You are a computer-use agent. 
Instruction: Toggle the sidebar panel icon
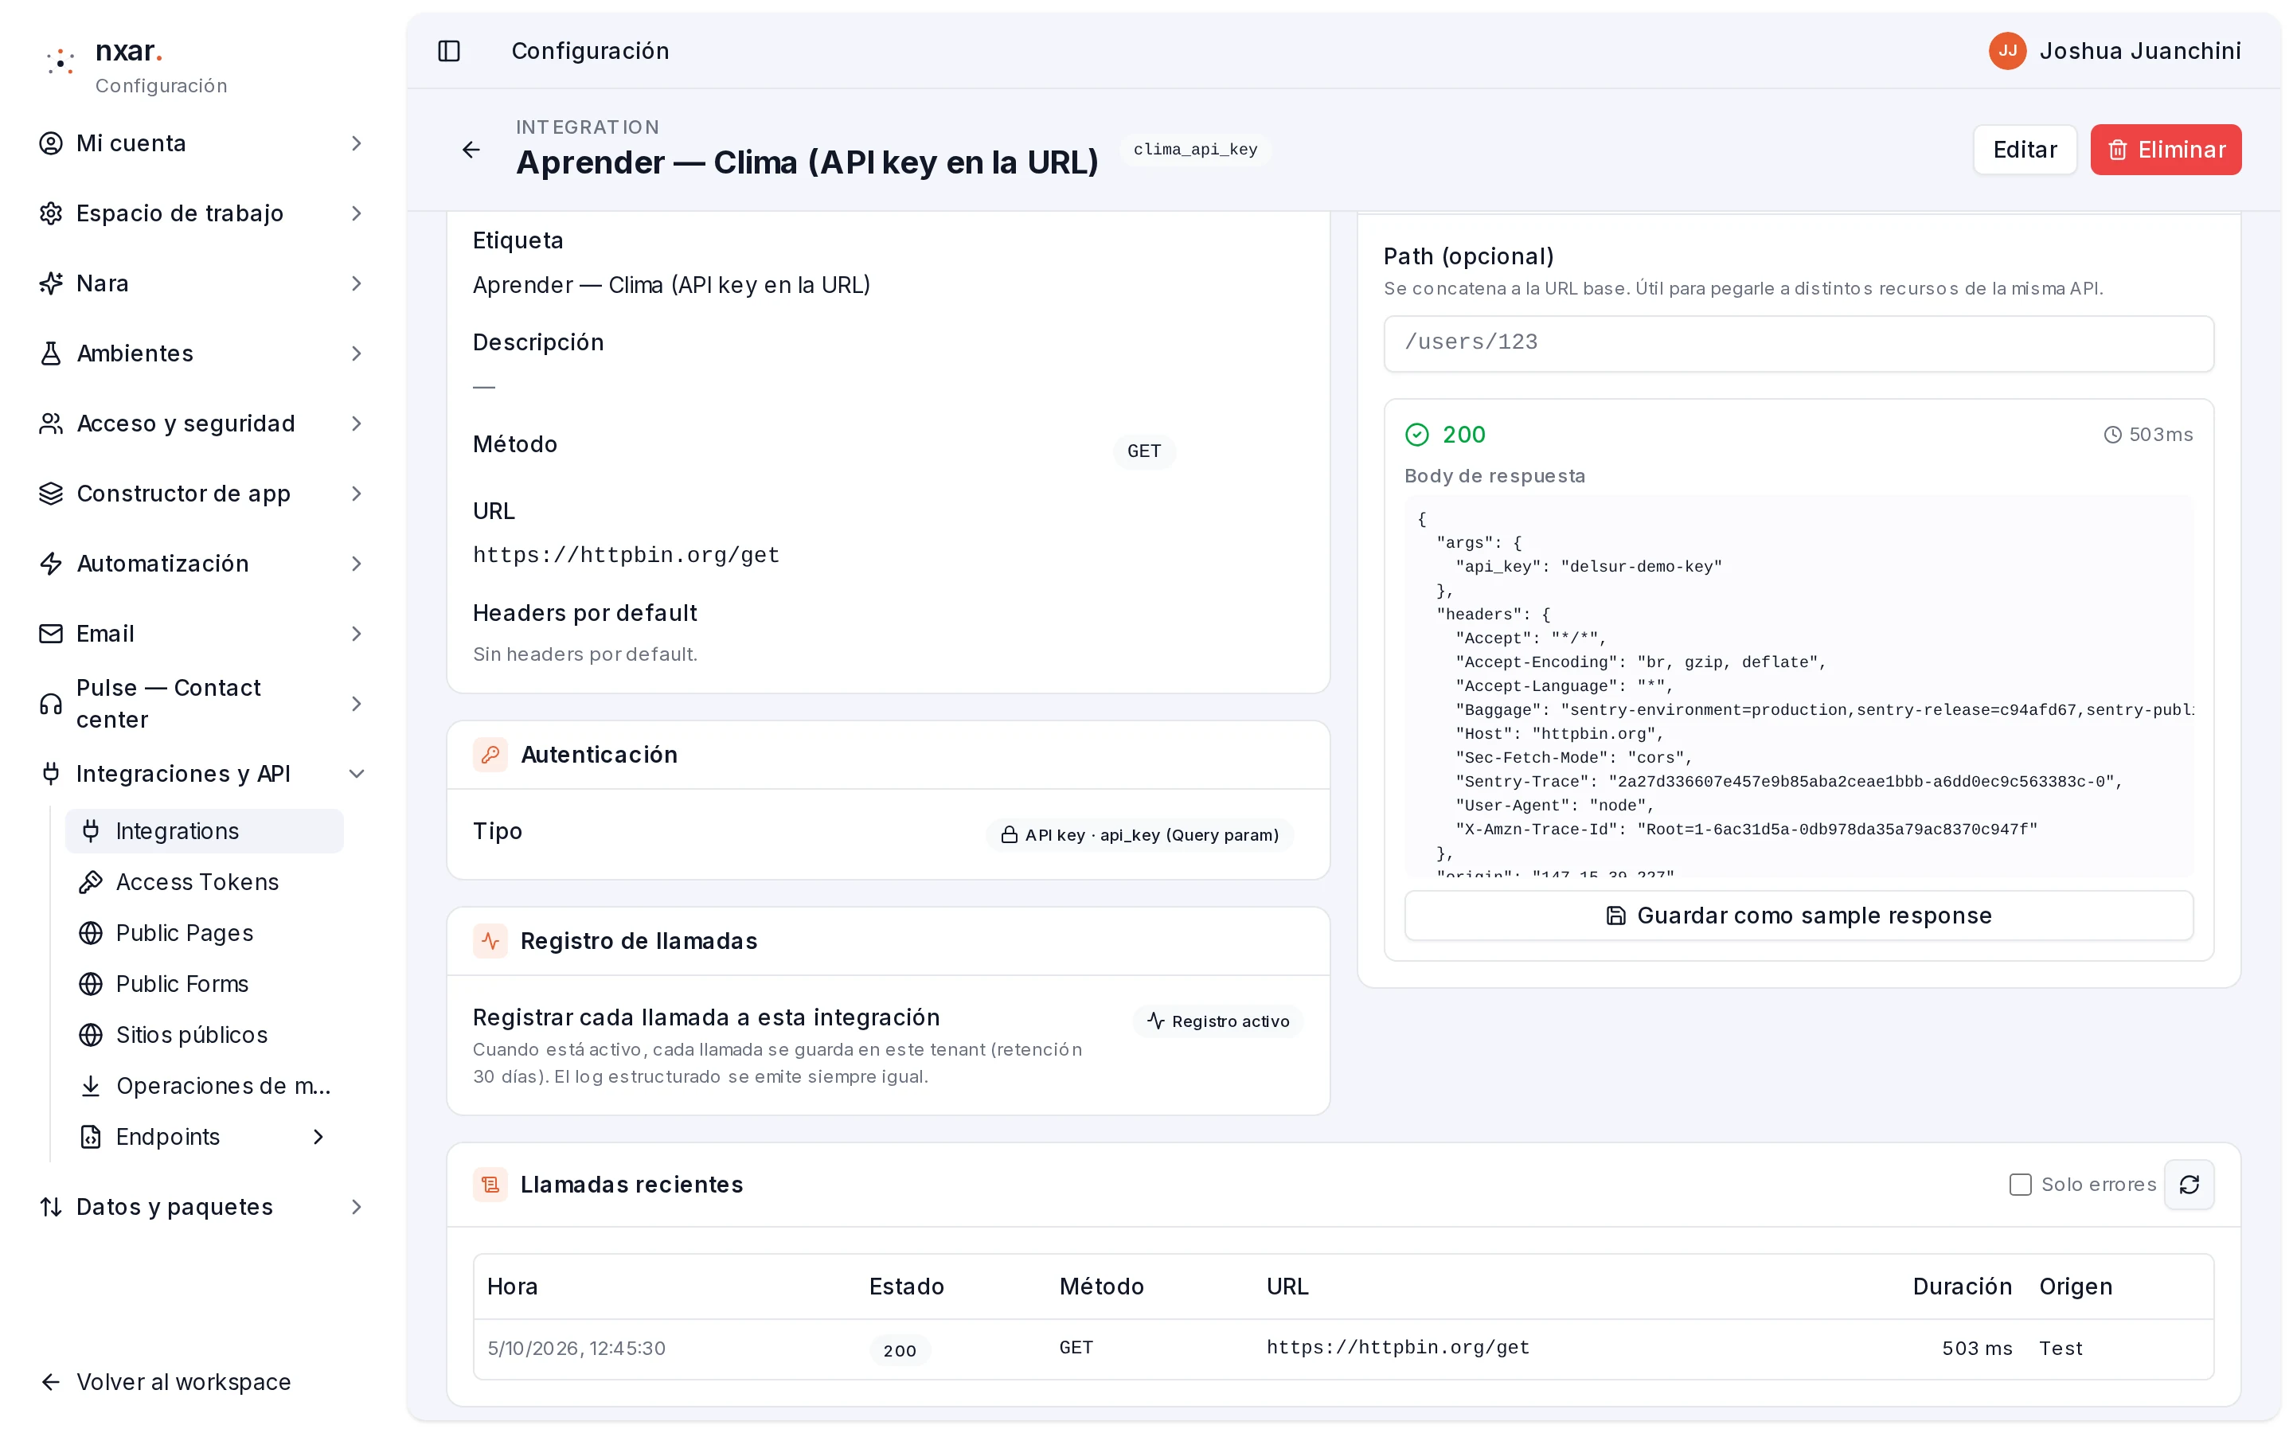click(x=449, y=51)
